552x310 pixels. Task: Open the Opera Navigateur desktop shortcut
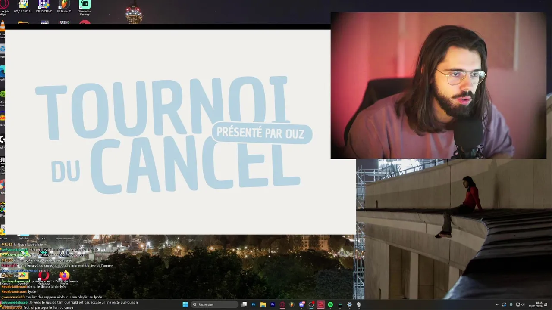pyautogui.click(x=44, y=278)
